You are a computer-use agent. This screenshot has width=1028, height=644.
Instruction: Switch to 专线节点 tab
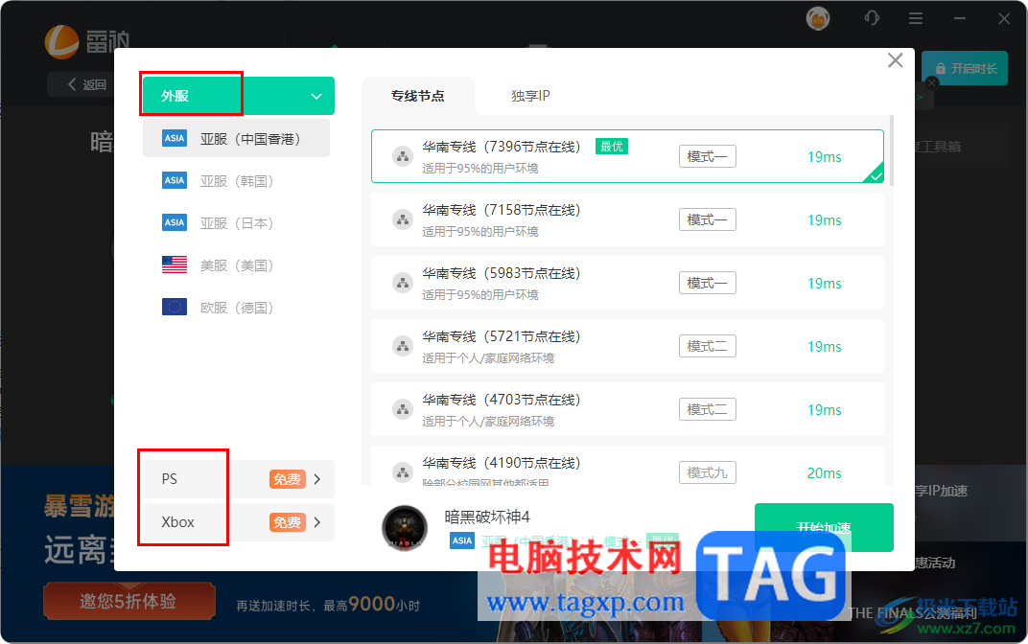point(418,96)
